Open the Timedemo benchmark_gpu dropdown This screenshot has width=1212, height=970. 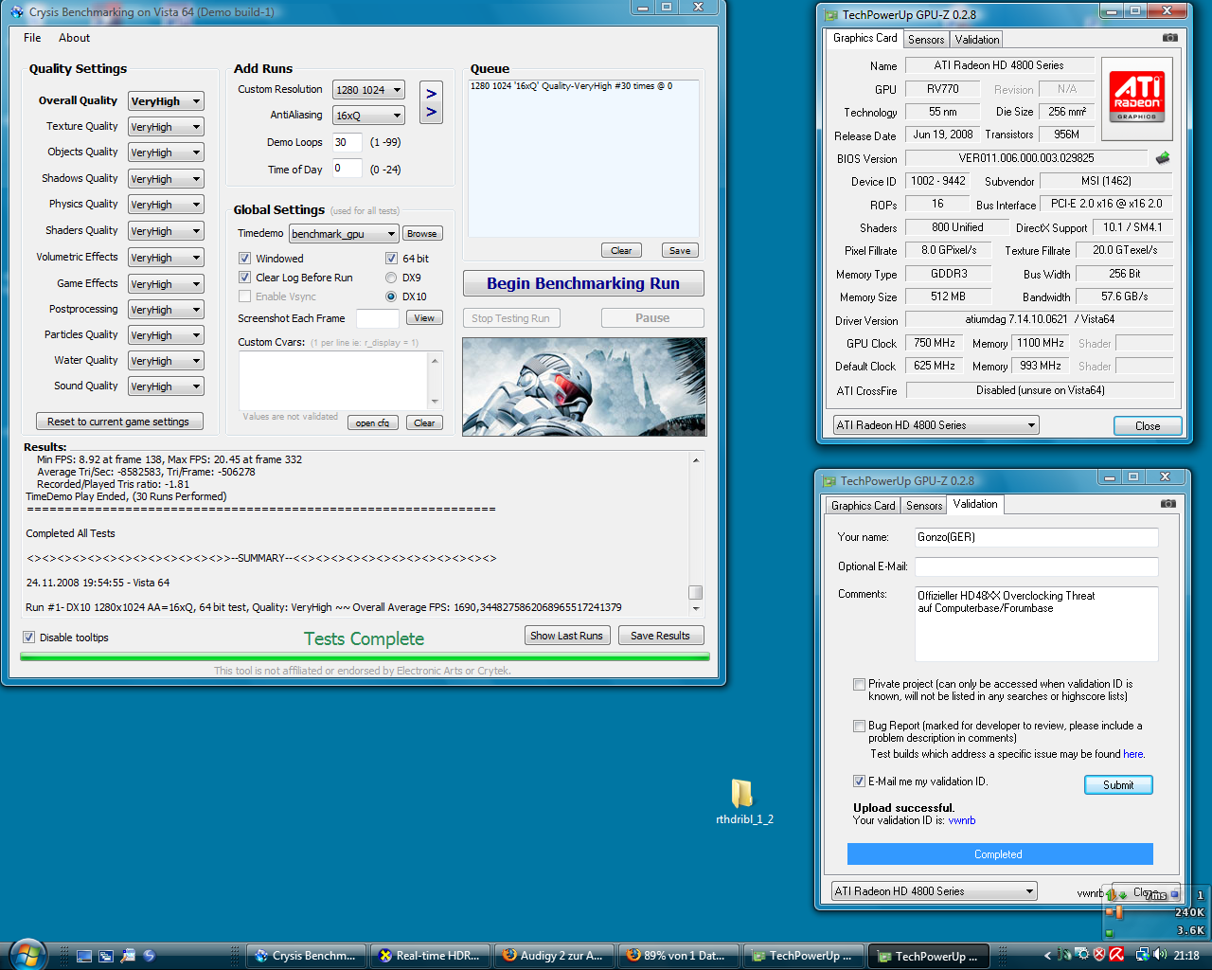pyautogui.click(x=344, y=234)
